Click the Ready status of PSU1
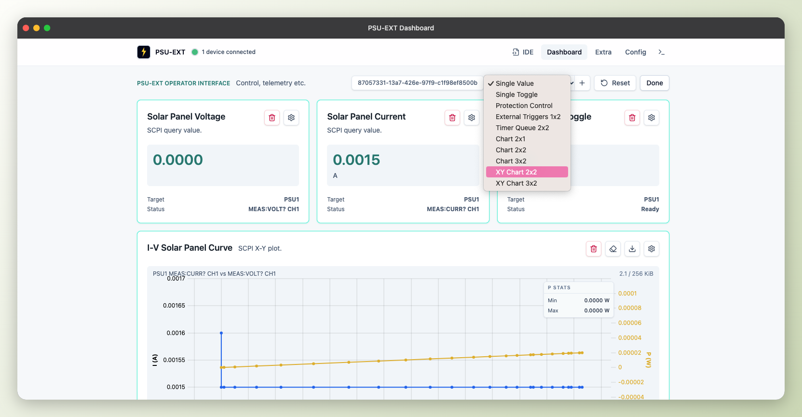Screen dimensions: 802x417 (x=650, y=209)
